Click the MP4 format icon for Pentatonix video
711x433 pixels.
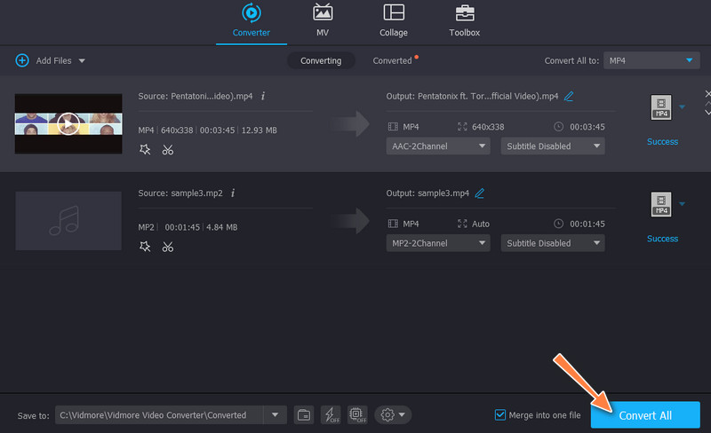(660, 107)
